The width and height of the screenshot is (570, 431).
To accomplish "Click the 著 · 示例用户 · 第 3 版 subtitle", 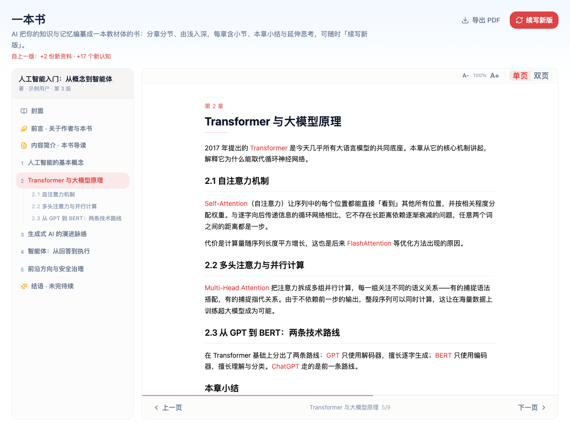I will (45, 89).
